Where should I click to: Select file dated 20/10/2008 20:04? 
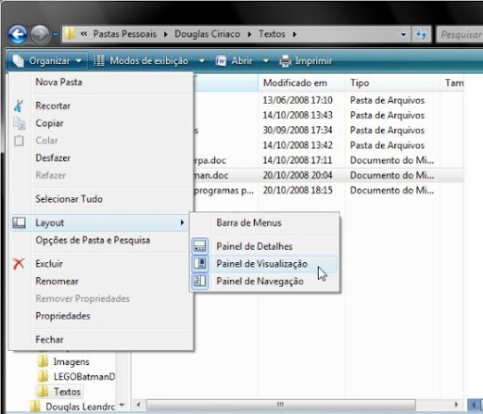pos(297,175)
